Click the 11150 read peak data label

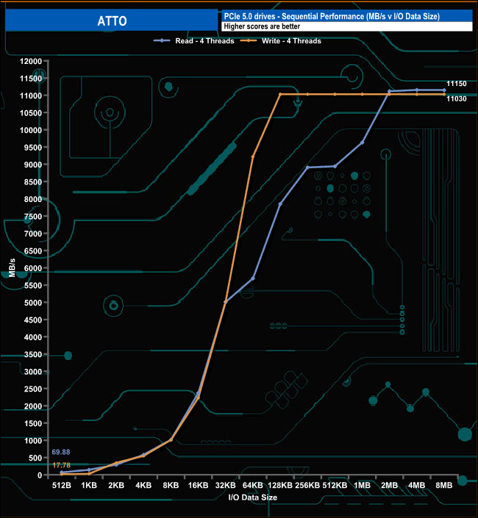pyautogui.click(x=457, y=84)
